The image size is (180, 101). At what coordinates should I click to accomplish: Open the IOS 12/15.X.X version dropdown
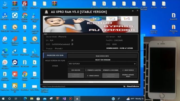pyautogui.click(x=102, y=64)
